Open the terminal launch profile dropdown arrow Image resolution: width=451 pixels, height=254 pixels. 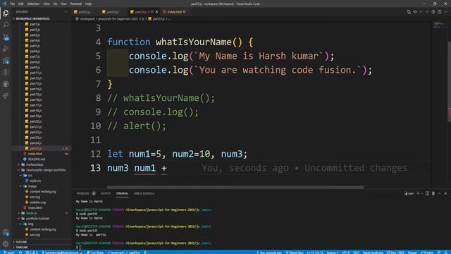point(421,193)
